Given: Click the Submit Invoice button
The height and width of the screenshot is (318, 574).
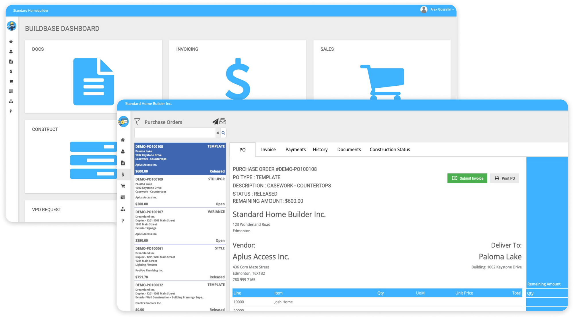Looking at the screenshot, I should (x=467, y=178).
